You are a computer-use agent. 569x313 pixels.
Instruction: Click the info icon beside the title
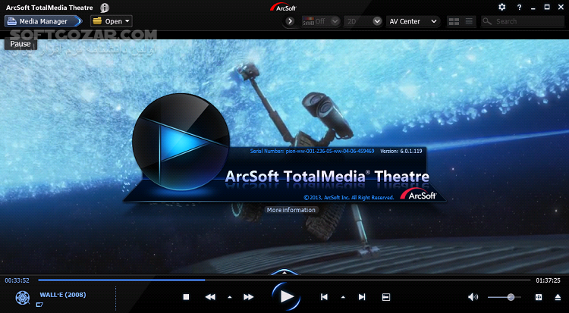105,8
